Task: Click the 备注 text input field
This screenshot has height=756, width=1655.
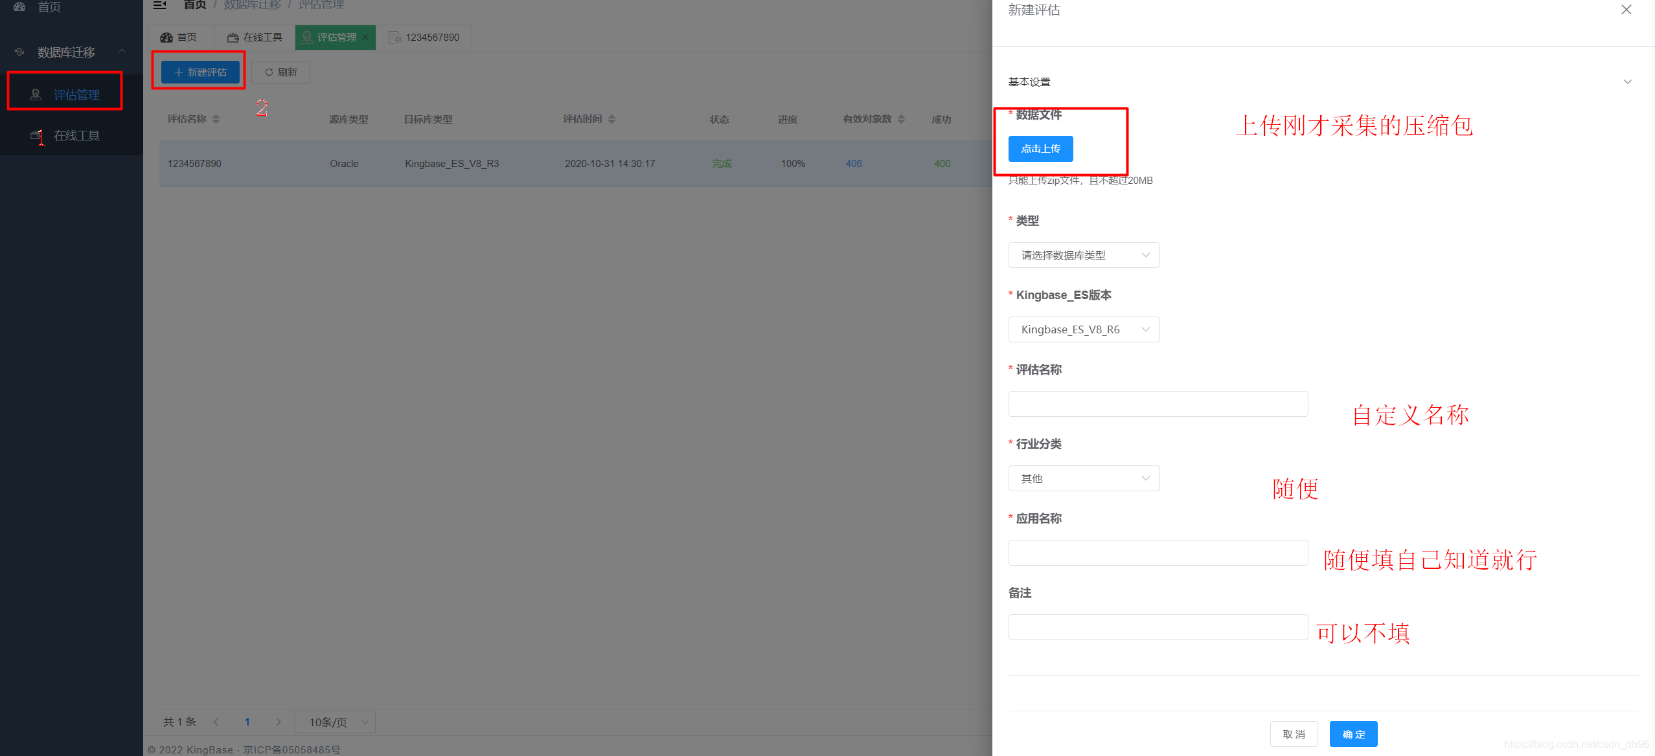Action: pos(1158,627)
